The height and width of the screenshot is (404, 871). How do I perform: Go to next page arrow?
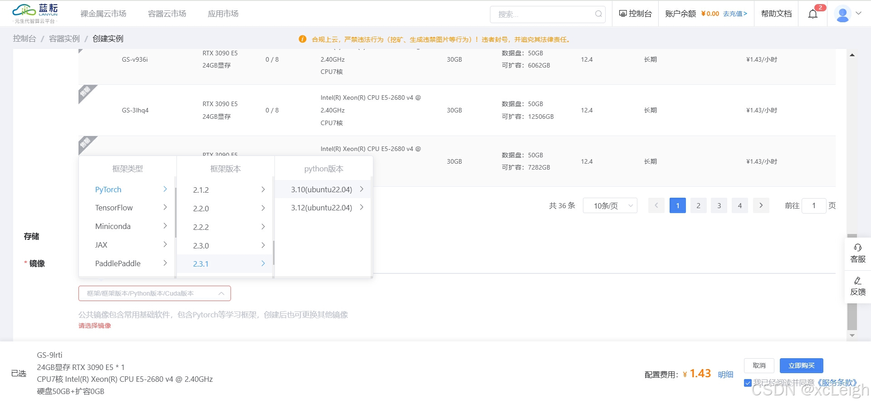[x=761, y=205]
